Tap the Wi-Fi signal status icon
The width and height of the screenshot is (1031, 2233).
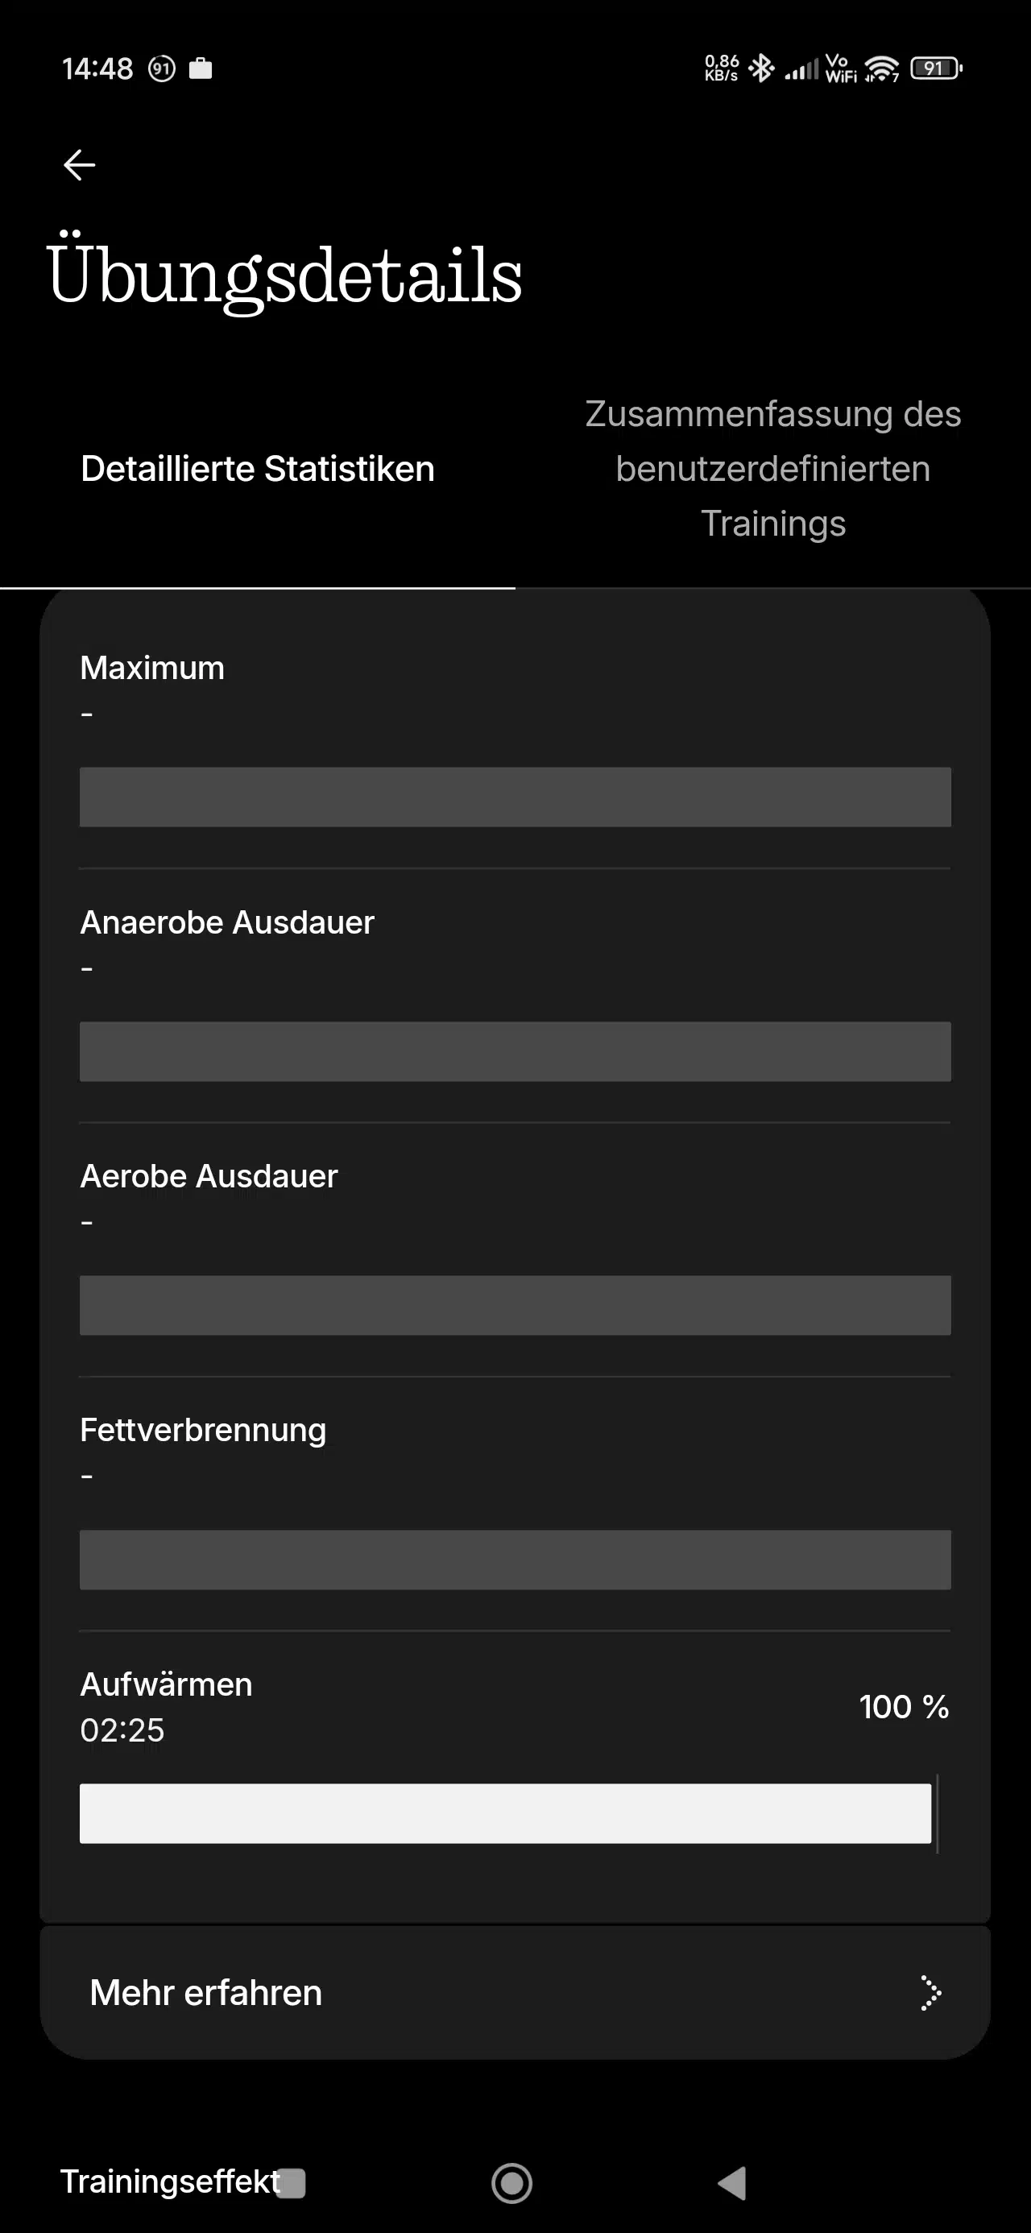coord(882,68)
